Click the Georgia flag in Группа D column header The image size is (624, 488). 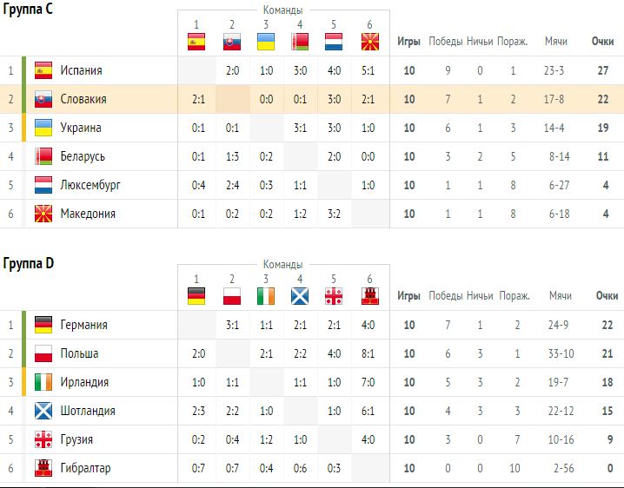tap(335, 295)
